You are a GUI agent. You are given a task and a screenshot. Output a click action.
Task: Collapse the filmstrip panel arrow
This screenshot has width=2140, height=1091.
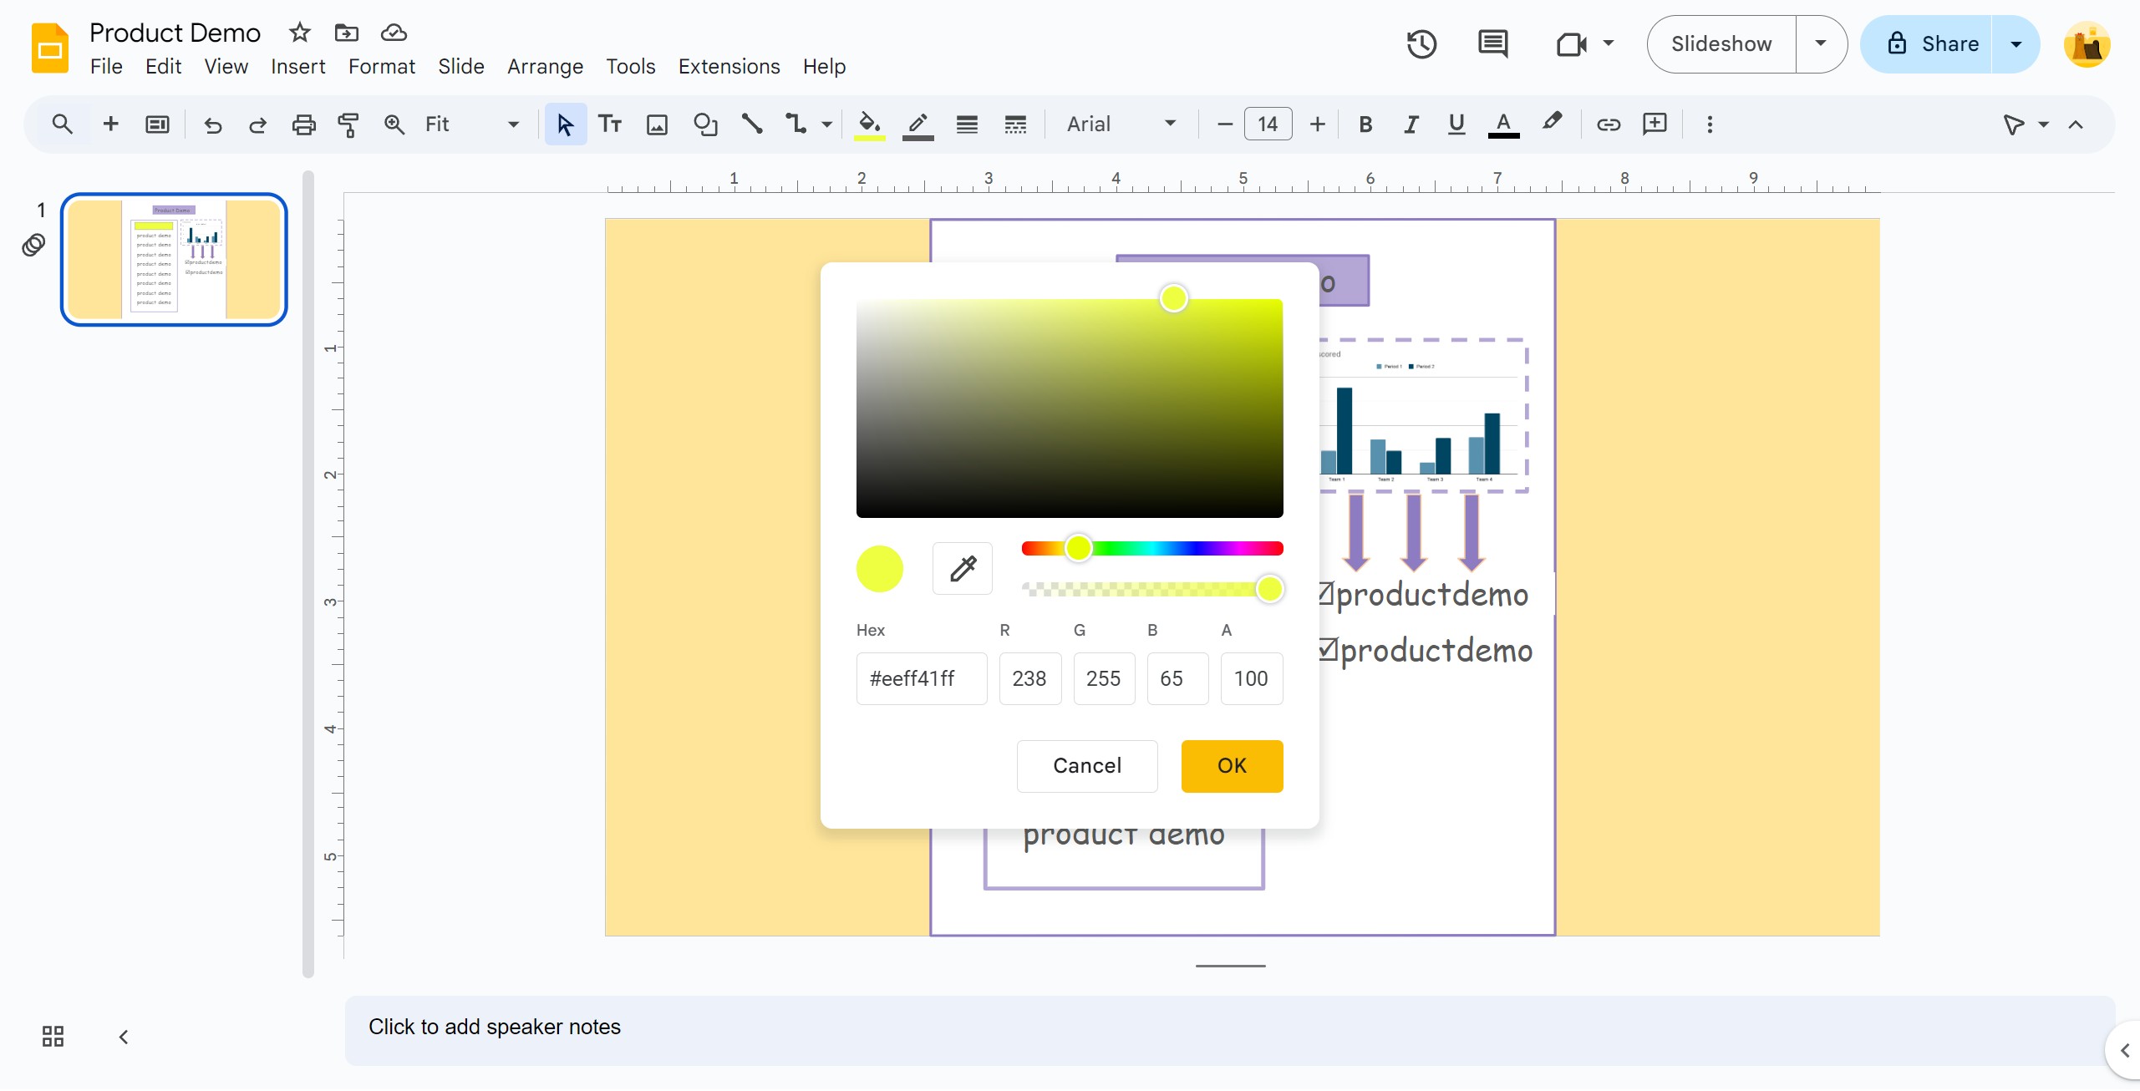pos(124,1037)
